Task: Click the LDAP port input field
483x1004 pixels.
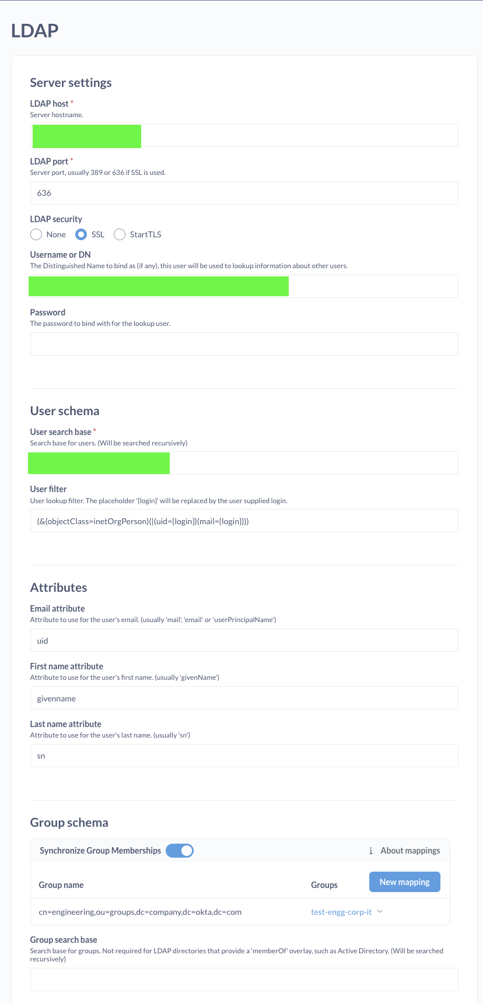Action: click(244, 193)
